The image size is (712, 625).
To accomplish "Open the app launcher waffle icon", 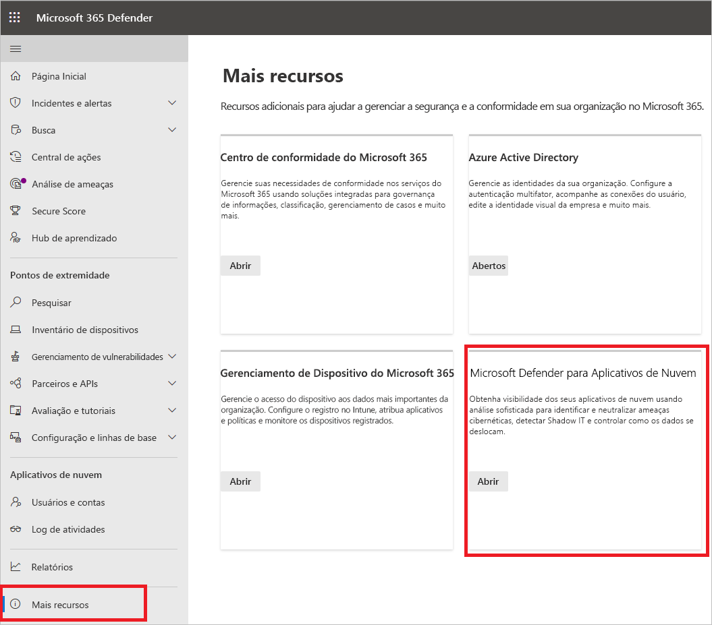I will pyautogui.click(x=15, y=18).
